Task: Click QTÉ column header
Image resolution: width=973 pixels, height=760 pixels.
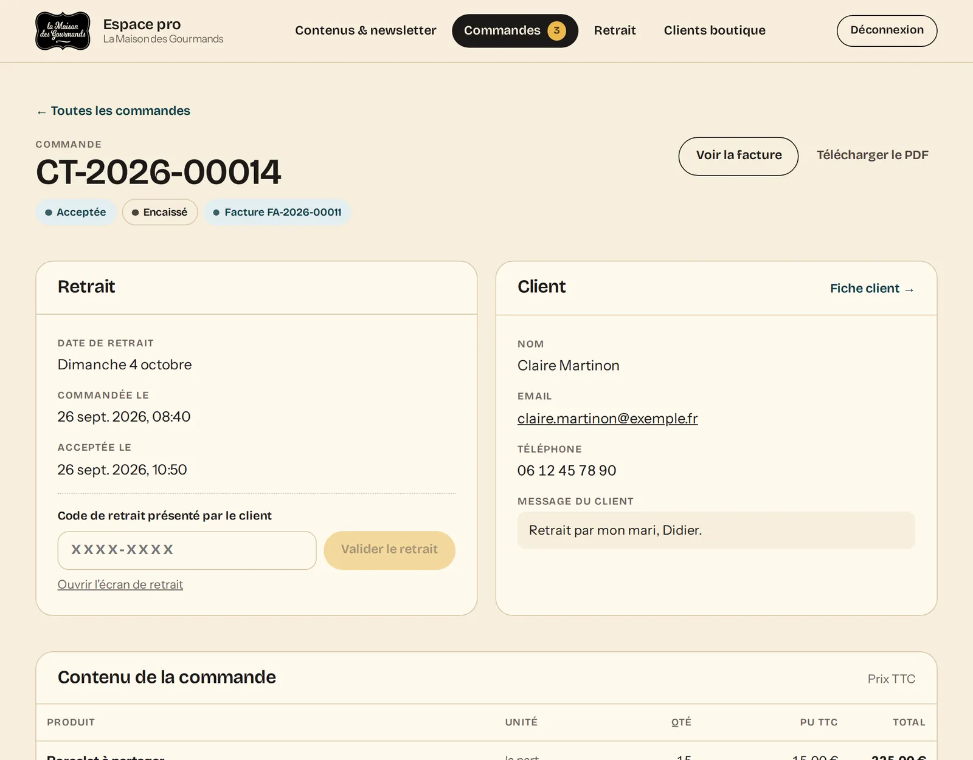Action: tap(681, 722)
